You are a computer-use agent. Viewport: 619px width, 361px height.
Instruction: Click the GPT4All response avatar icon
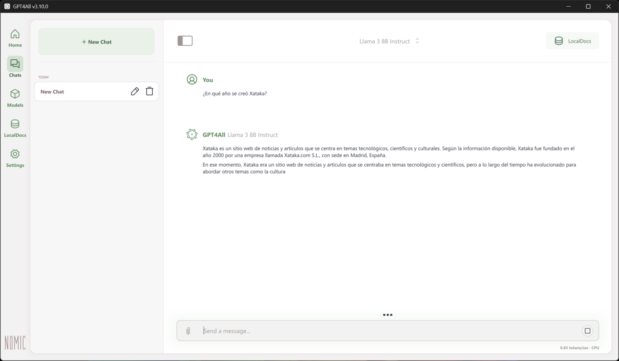(x=192, y=135)
